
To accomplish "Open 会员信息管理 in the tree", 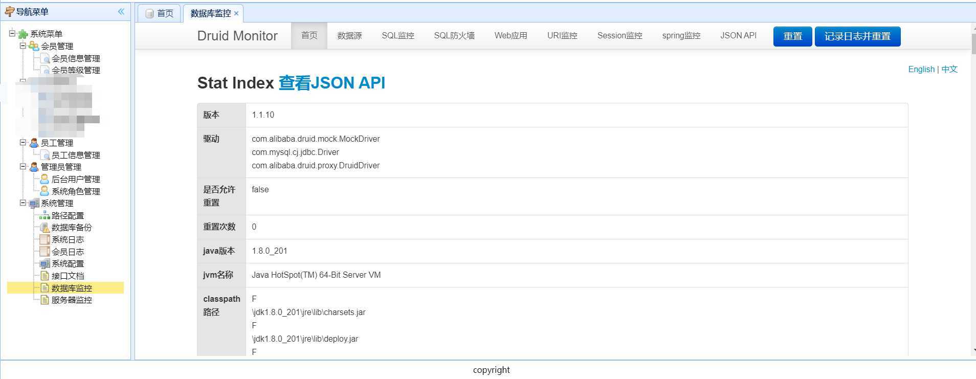I will 76,58.
